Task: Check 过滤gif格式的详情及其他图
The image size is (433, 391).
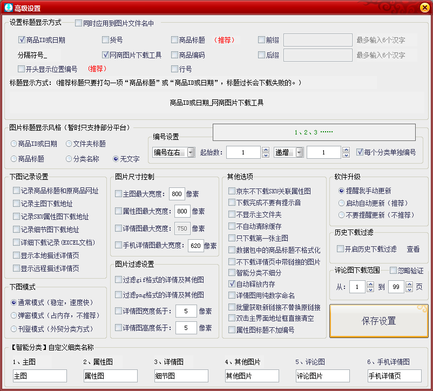Action: [118, 280]
